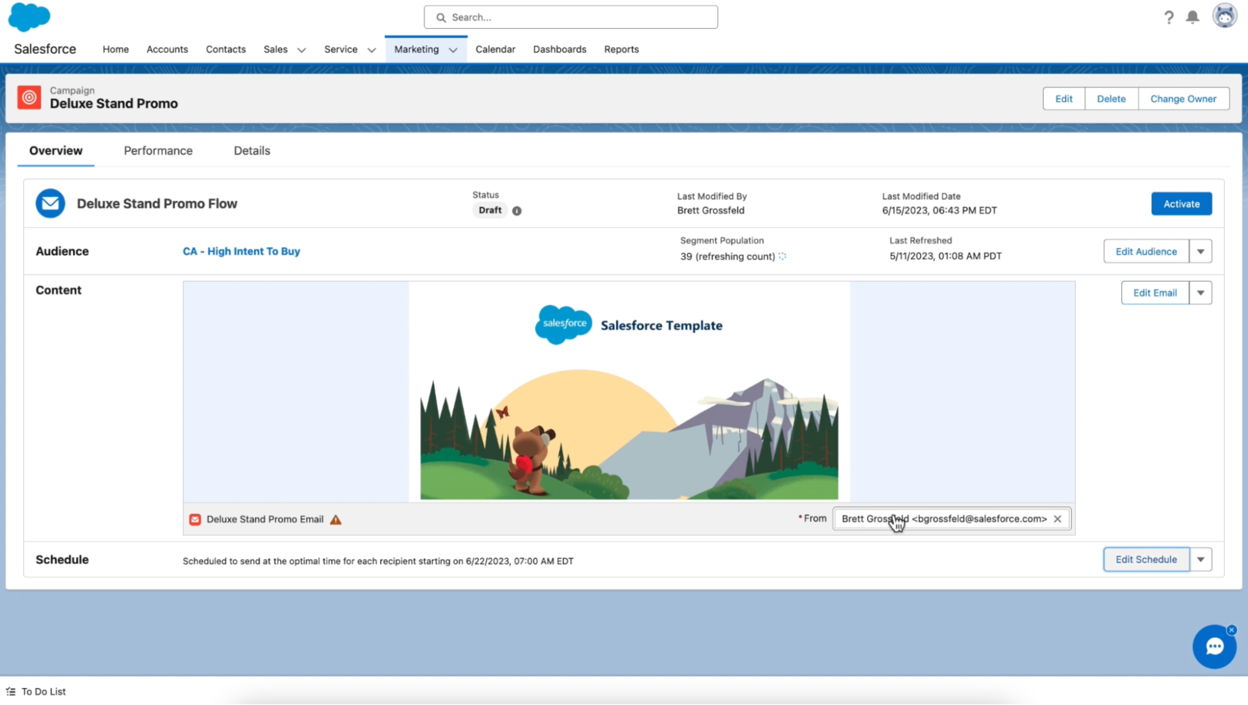Expand the Sales nav dropdown chevron

point(302,50)
